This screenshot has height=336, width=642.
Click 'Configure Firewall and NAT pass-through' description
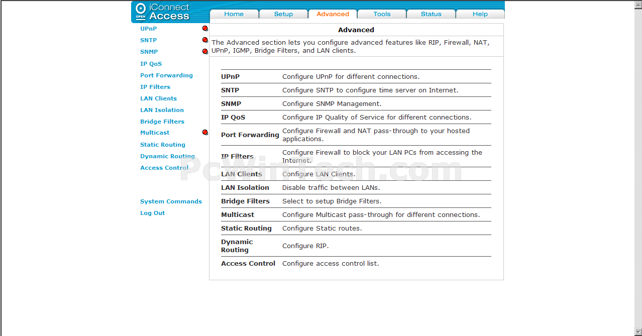coord(376,135)
